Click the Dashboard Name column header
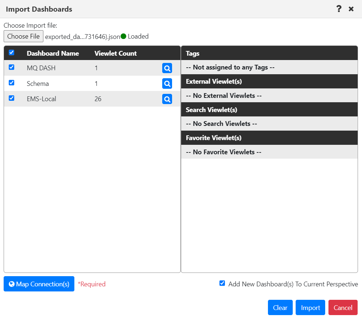Viewport: 362px width, 318px height. pos(53,53)
